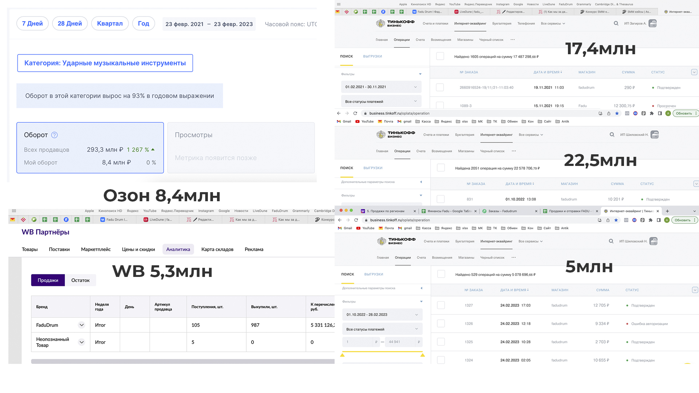
Task: Expand the FaduDrum brand row chevron
Action: point(82,325)
